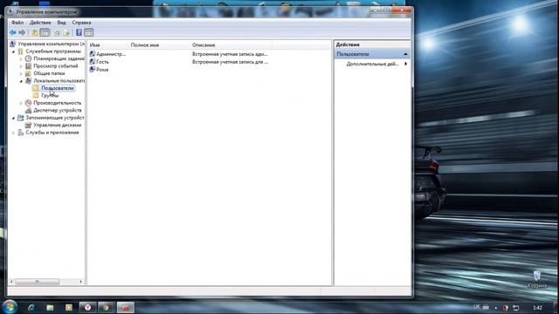Click the Back arrow toolbar icon
Image resolution: width=559 pixels, height=314 pixels.
pyautogui.click(x=13, y=33)
